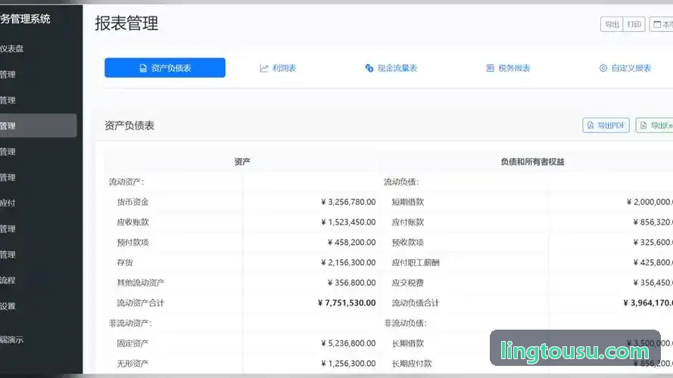Click the 应付账款 row label
Image resolution: width=673 pixels, height=378 pixels.
pos(408,222)
